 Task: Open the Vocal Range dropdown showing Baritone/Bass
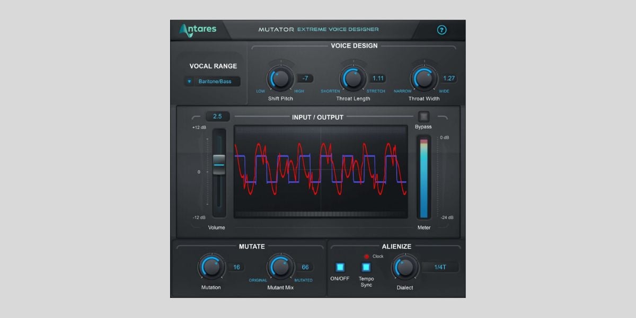click(212, 82)
